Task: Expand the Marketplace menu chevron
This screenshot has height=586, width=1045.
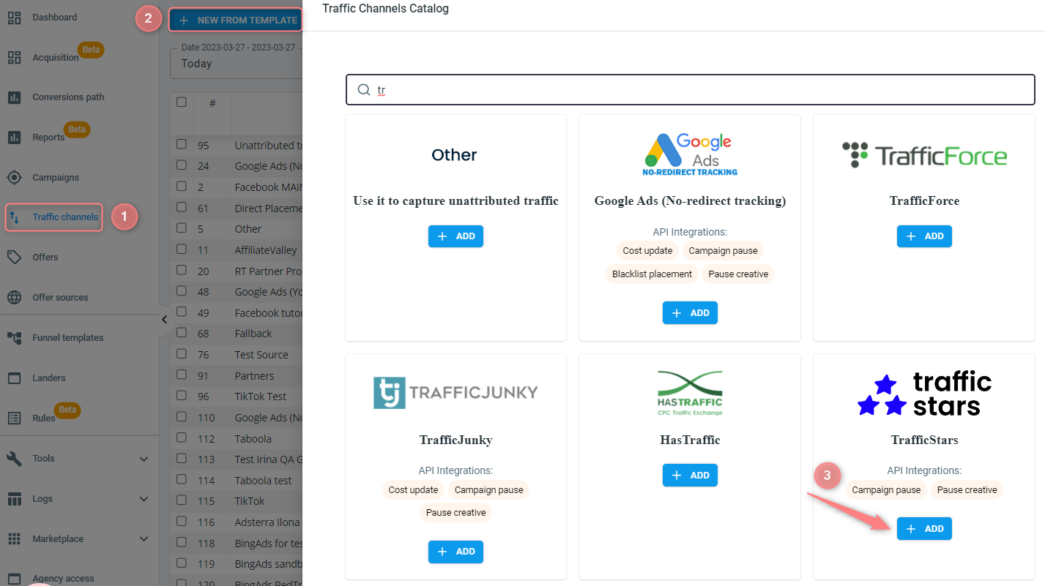Action: coord(144,539)
